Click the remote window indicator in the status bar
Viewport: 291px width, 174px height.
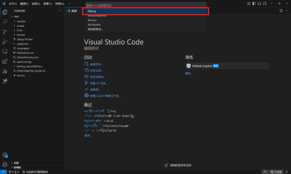tap(4, 172)
